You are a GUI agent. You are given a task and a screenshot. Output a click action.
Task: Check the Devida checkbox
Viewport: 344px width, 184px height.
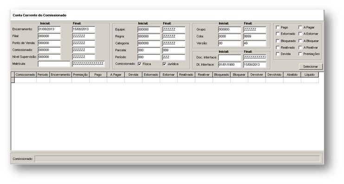(278, 54)
